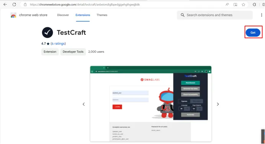Open the TestCraft screenshot preview image

151,104
